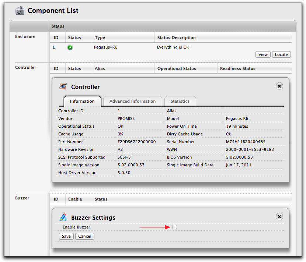Click the Component List header icon
The image size is (306, 262).
click(20, 11)
